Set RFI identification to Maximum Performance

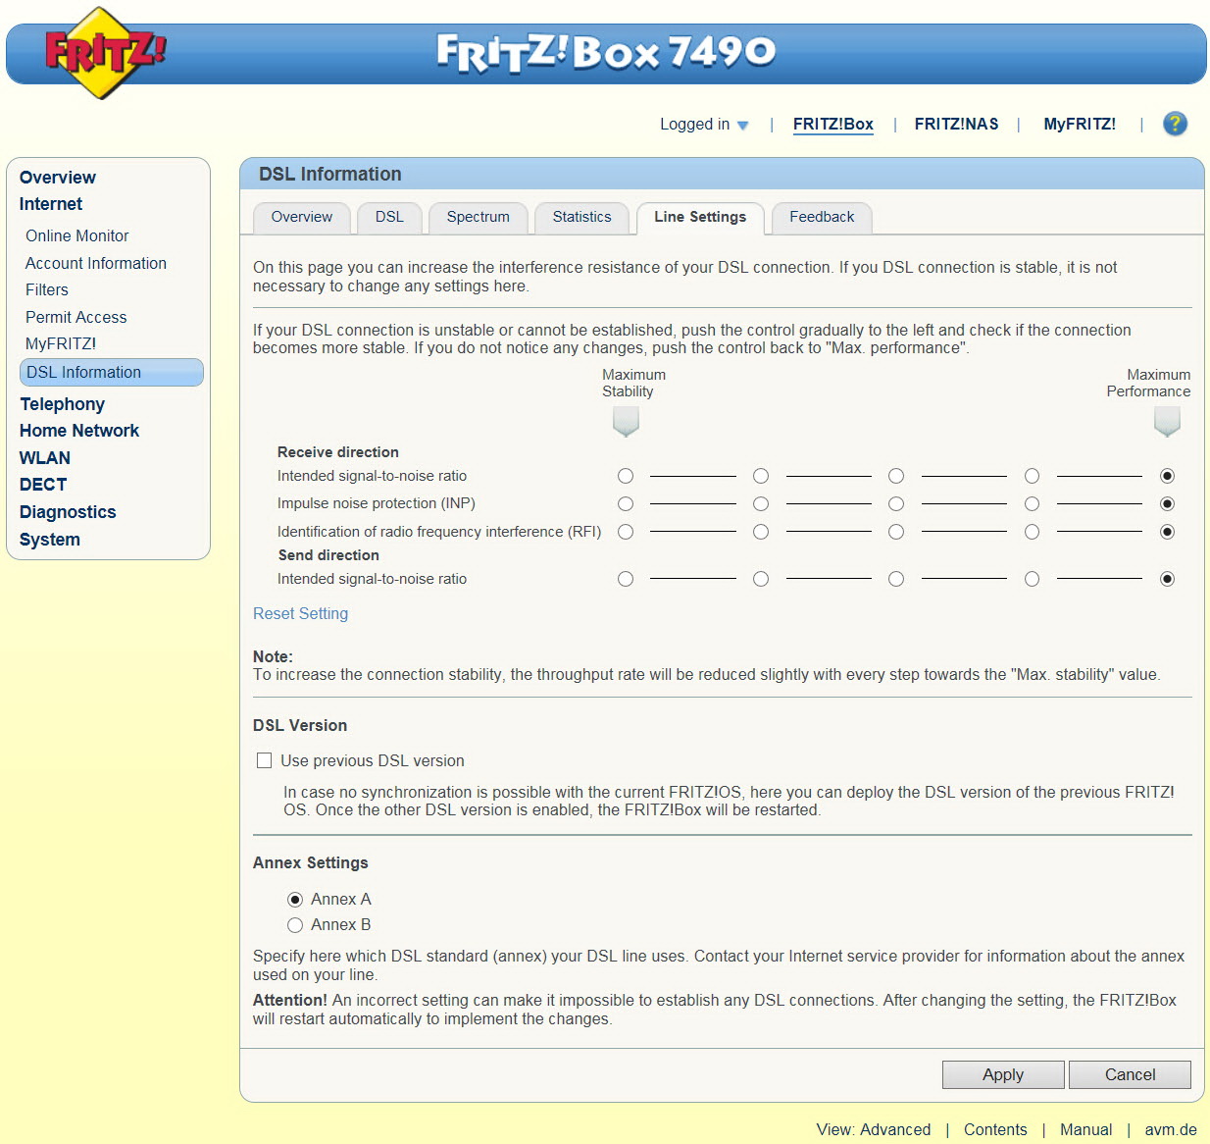tap(1167, 532)
